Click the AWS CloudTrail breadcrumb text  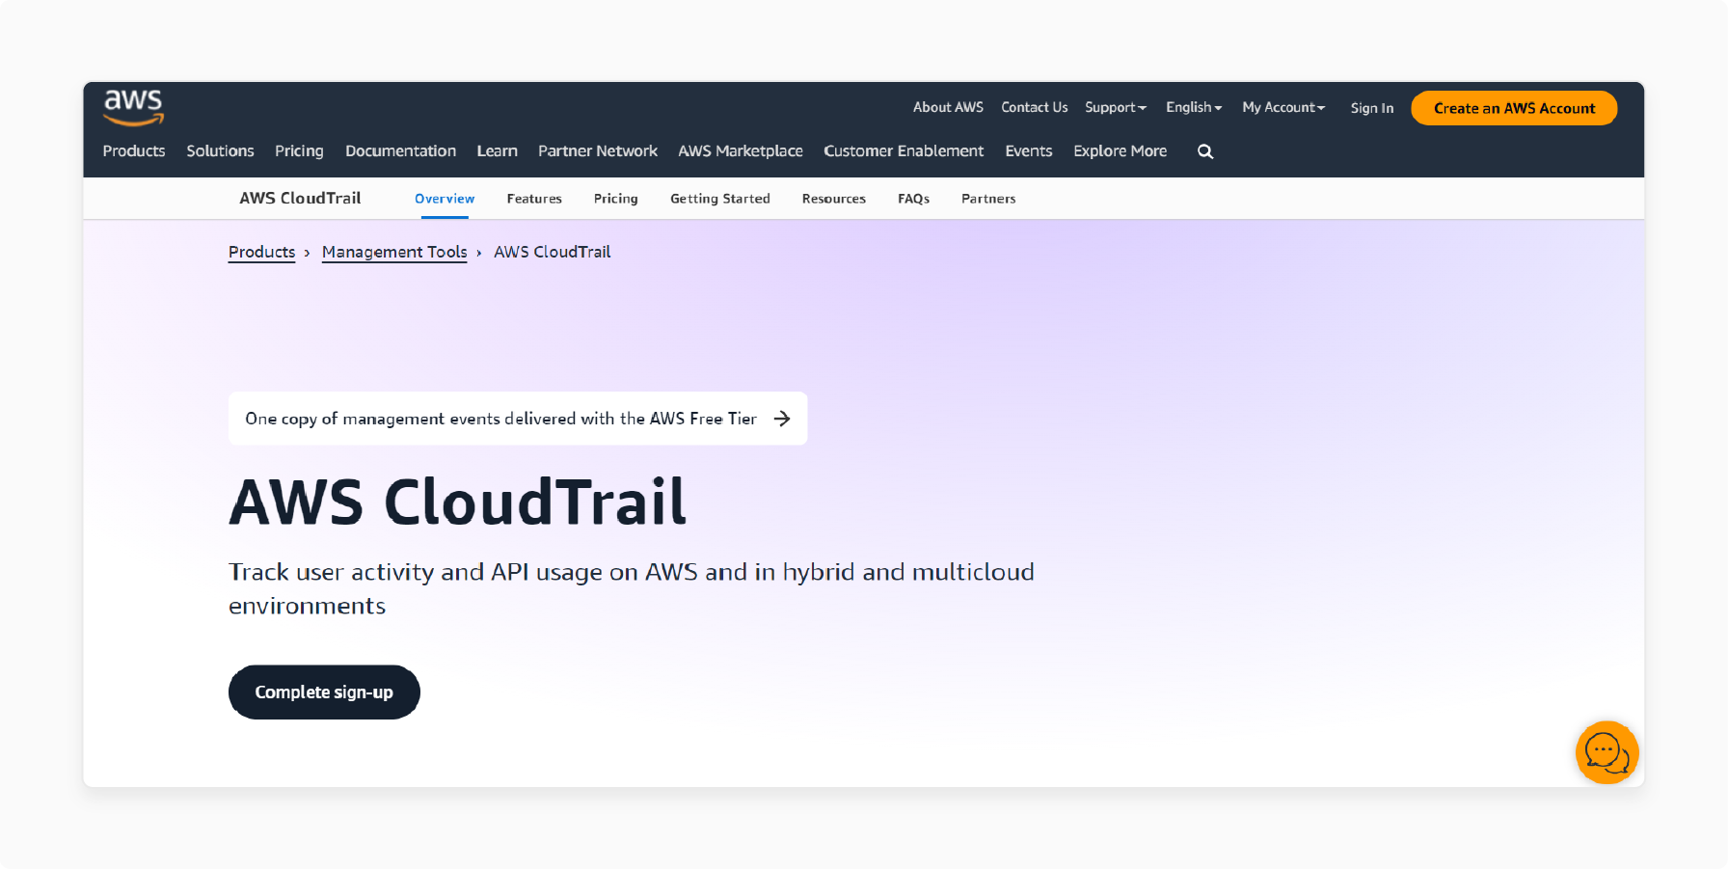tap(553, 252)
